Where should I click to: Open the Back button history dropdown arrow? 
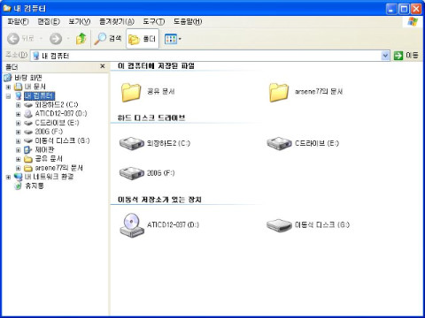[x=41, y=39]
